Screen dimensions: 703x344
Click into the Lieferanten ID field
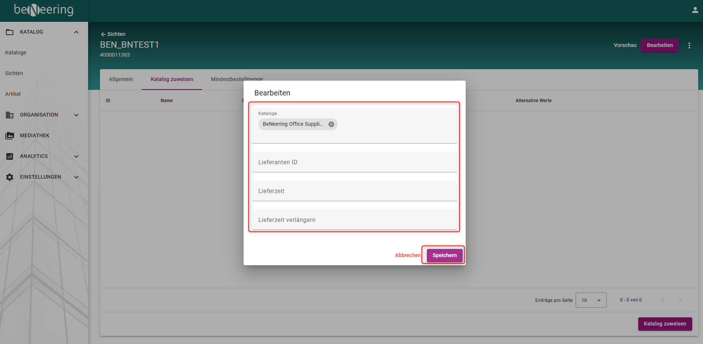[354, 162]
